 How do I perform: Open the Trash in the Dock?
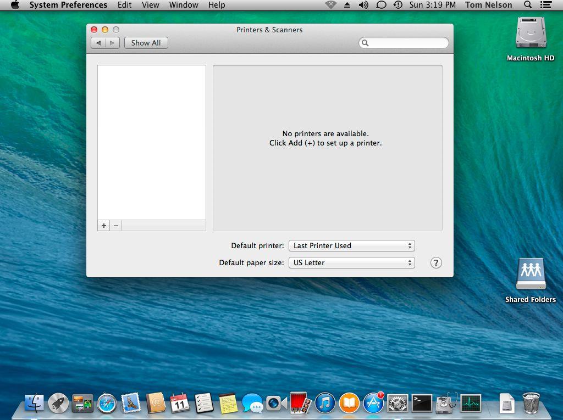(x=531, y=403)
